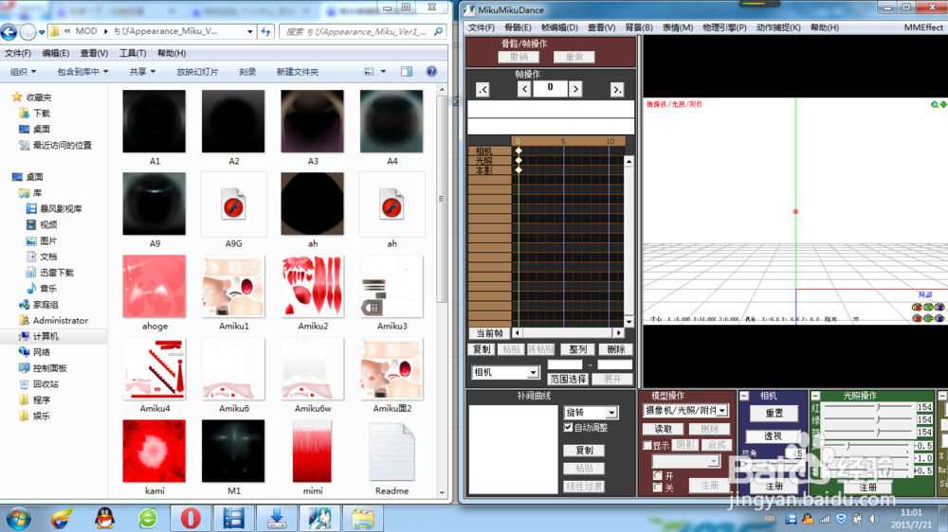Enable the 显示 checkbox in model panel
The width and height of the screenshot is (948, 532).
click(647, 446)
